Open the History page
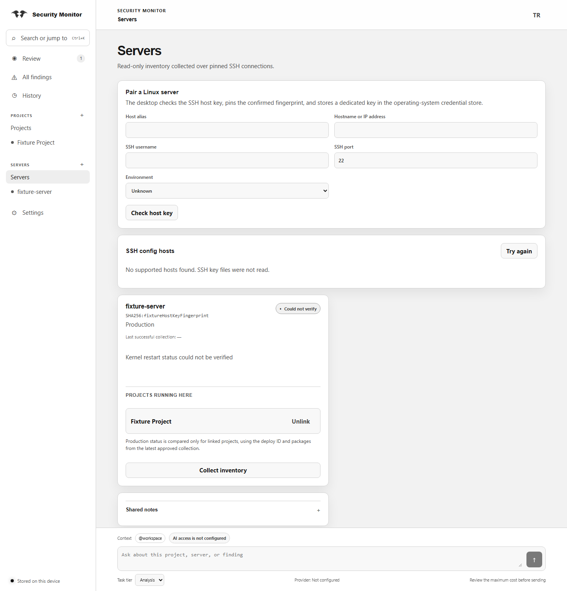 48,96
